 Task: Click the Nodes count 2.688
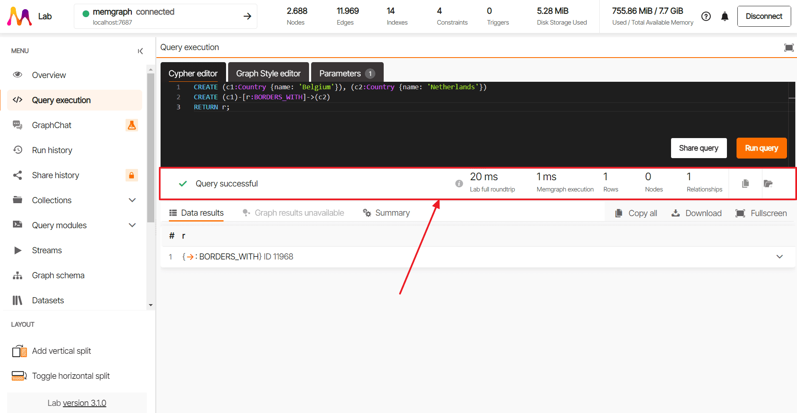click(297, 11)
